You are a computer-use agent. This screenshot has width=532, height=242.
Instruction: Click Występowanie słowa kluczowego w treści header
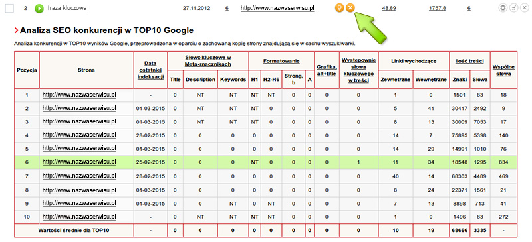coord(358,70)
